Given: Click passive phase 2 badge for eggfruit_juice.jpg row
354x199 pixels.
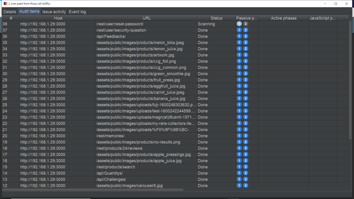Looking at the screenshot, I should pos(245,86).
